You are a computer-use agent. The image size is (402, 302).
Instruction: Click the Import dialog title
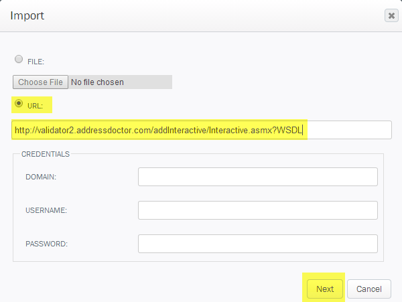coord(27,15)
